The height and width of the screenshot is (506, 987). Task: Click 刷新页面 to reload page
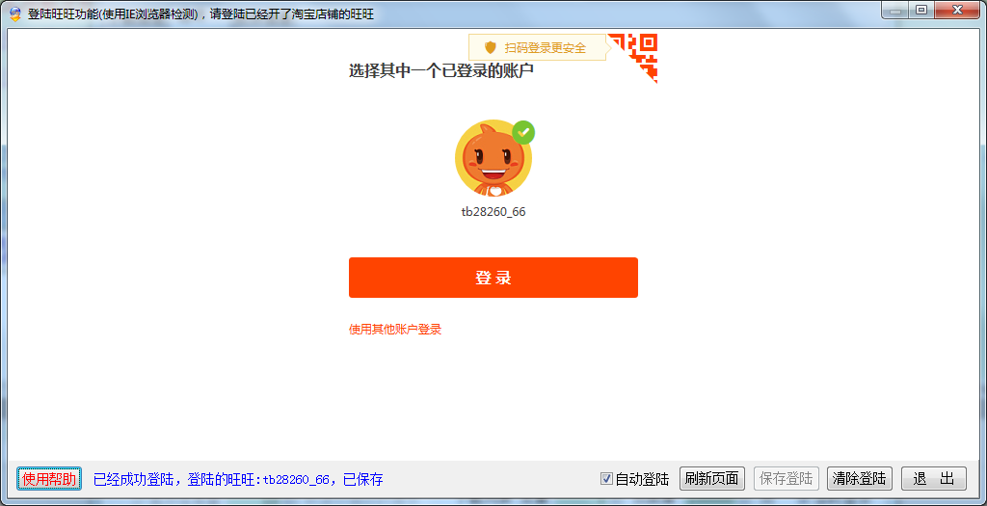(712, 479)
